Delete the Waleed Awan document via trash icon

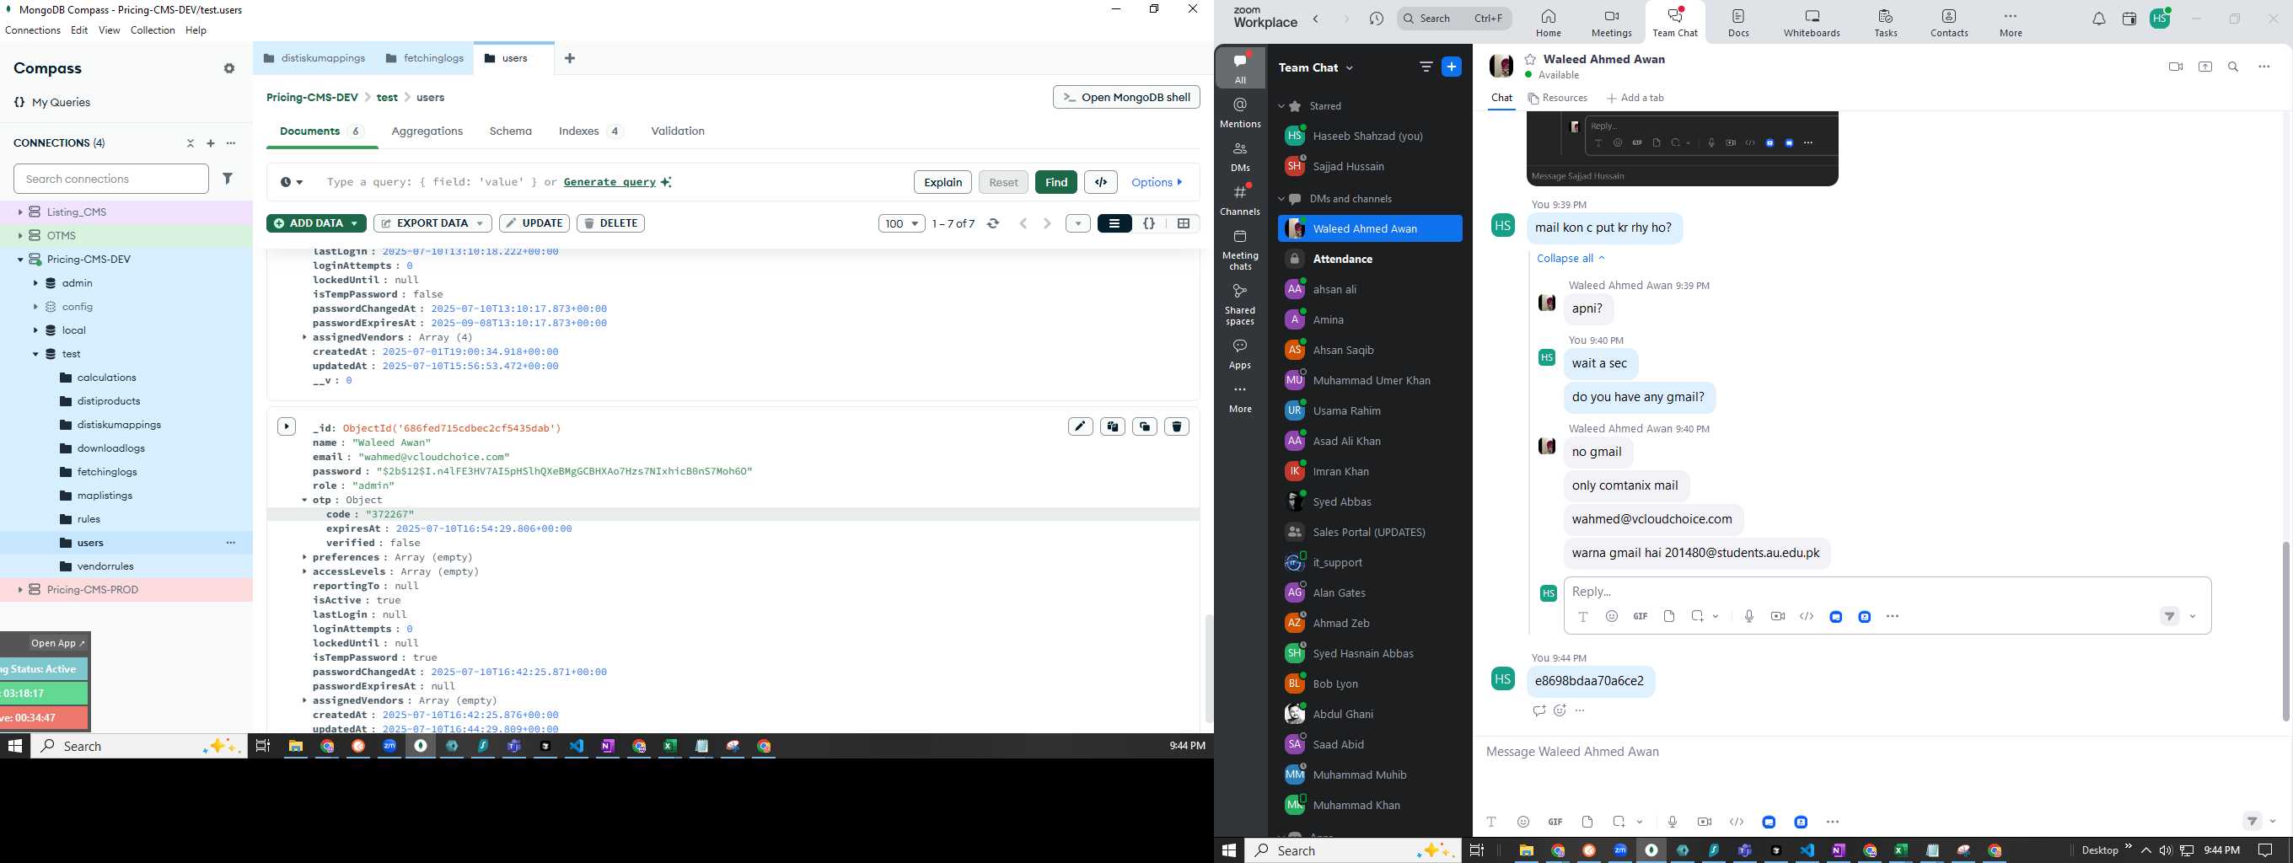pos(1177,427)
